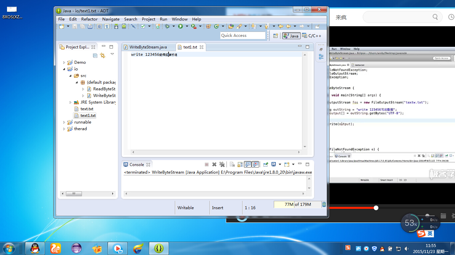455x255 pixels.
Task: Expand the therad project node
Action: 64,129
